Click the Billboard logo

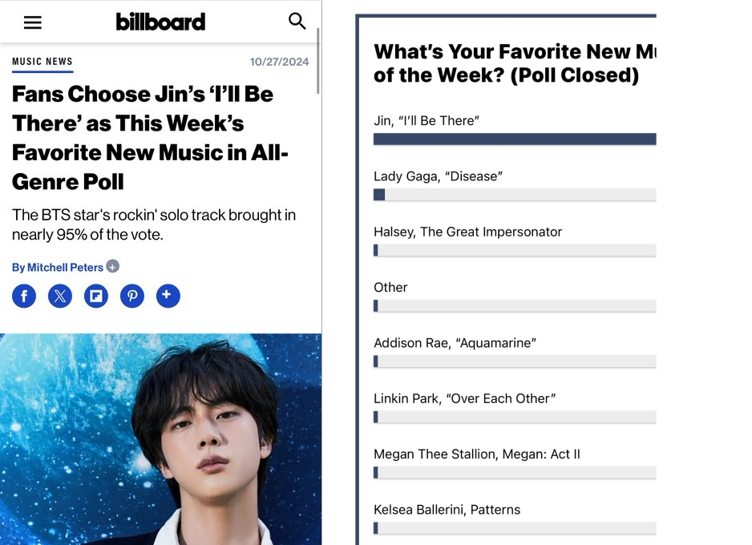pyautogui.click(x=160, y=22)
